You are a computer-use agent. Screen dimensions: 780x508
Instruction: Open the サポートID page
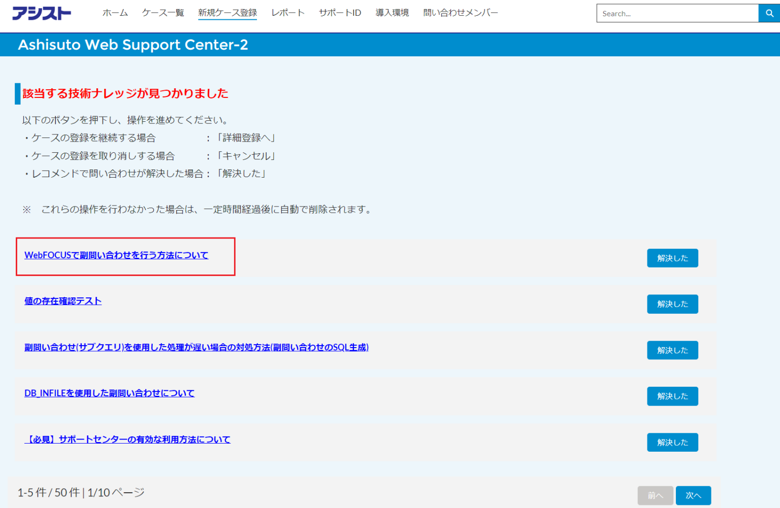340,13
